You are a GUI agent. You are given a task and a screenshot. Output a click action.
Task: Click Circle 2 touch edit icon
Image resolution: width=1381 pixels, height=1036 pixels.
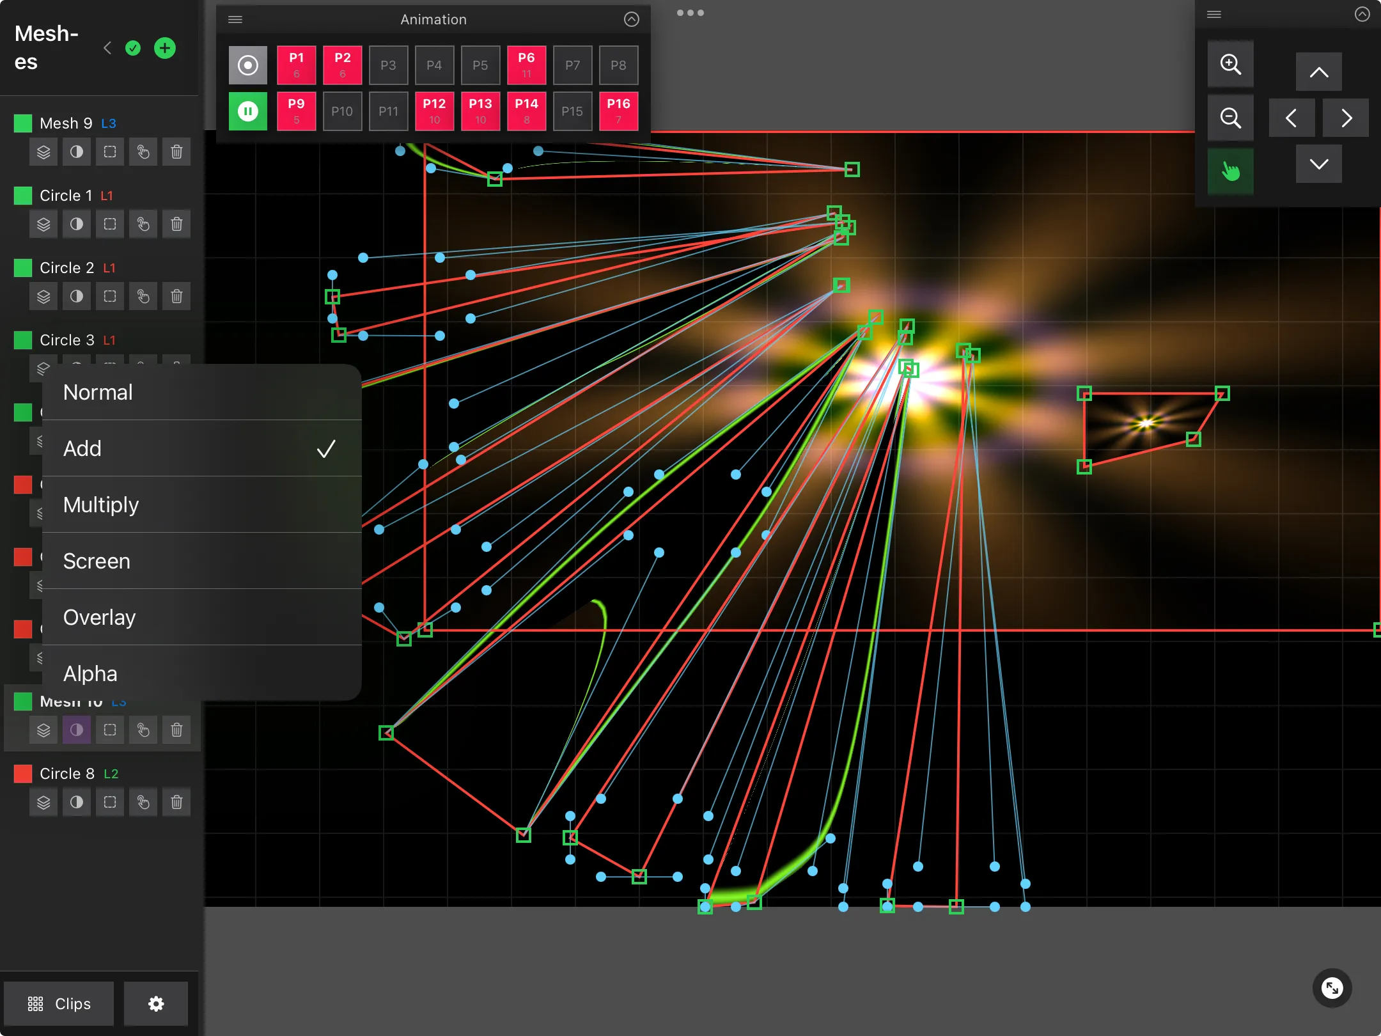pyautogui.click(x=143, y=297)
